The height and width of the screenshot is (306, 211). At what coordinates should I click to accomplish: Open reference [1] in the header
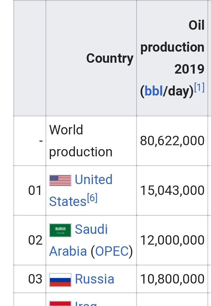(x=199, y=88)
